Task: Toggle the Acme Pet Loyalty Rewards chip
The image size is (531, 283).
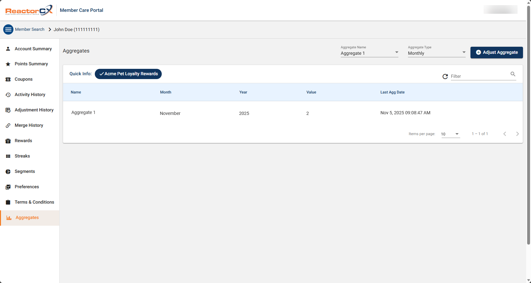Action: [x=128, y=74]
